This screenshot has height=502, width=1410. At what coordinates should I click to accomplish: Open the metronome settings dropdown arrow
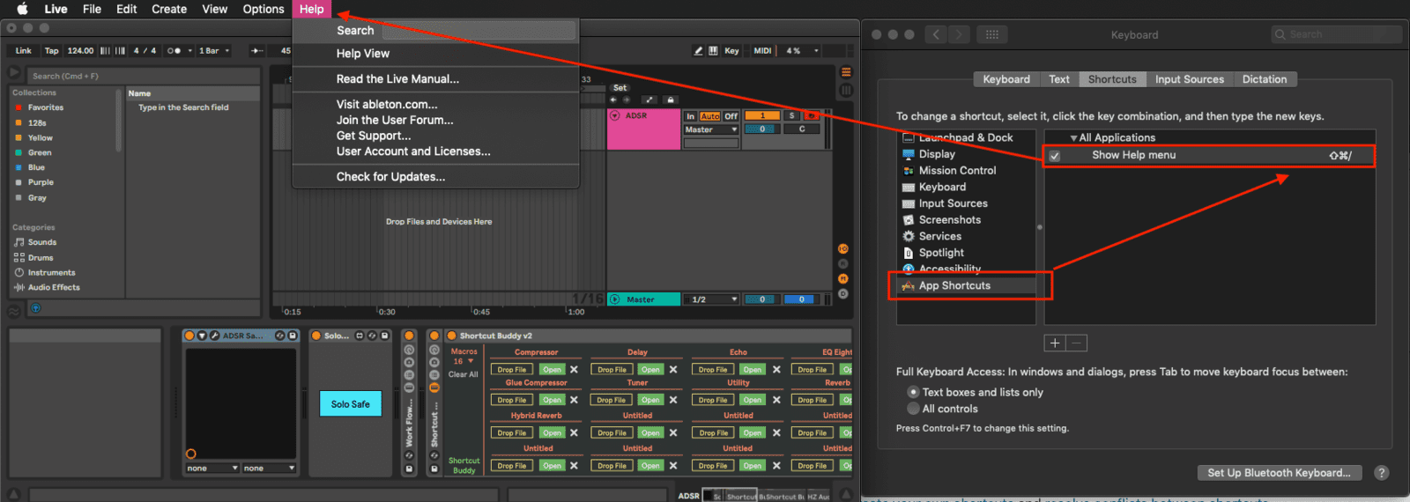[x=189, y=51]
